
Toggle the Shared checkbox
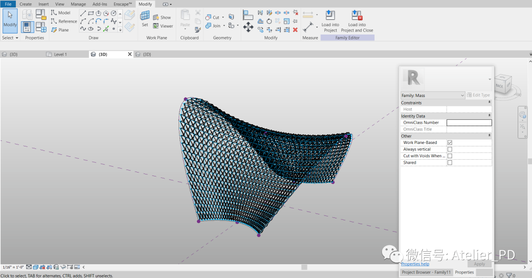[450, 163]
